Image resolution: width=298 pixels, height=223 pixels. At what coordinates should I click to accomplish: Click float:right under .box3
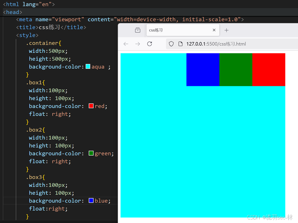point(48,209)
